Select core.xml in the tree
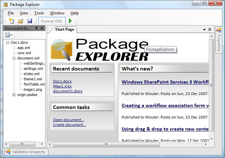 [24, 53]
